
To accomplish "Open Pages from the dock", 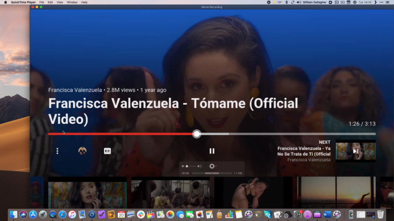I will pos(209,214).
